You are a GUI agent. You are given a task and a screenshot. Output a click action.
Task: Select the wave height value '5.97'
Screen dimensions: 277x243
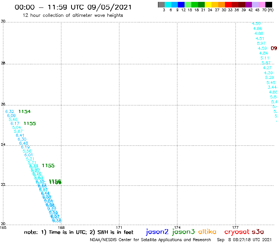pos(261,43)
